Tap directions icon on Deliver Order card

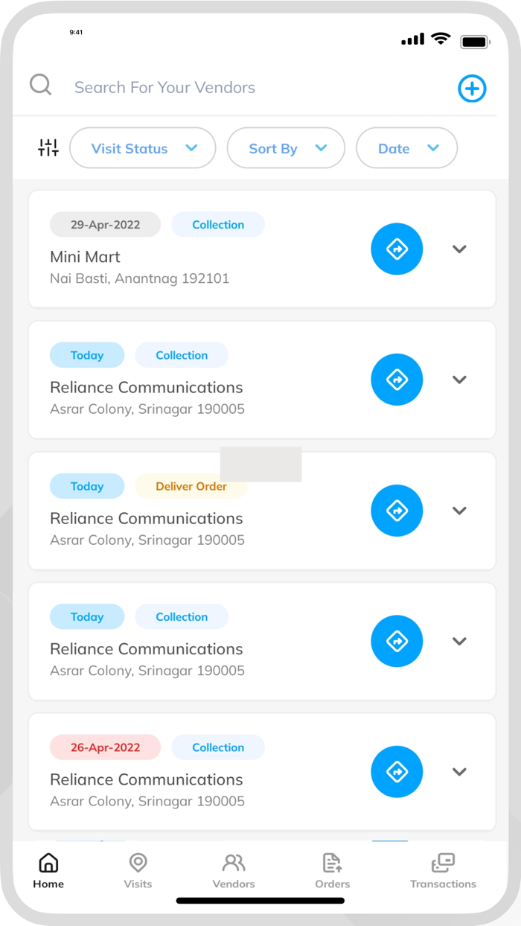(397, 511)
